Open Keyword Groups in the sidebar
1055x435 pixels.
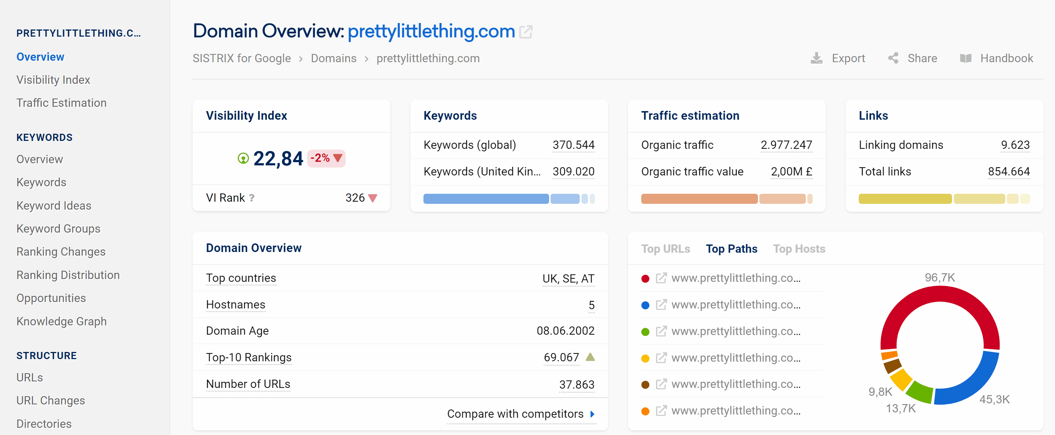[58, 229]
